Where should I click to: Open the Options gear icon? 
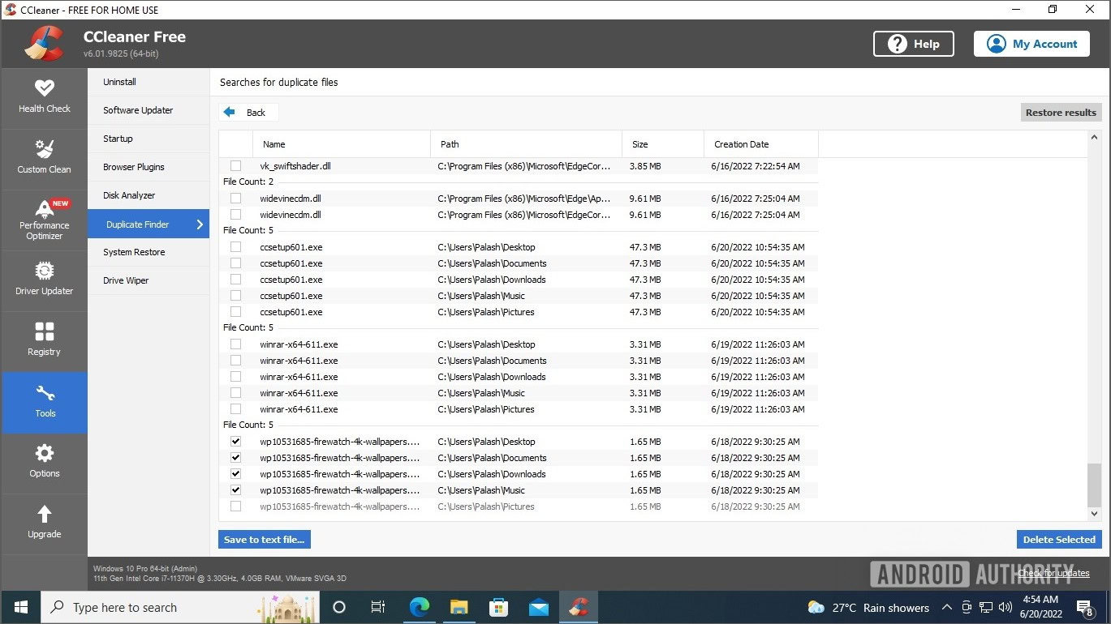pos(44,453)
